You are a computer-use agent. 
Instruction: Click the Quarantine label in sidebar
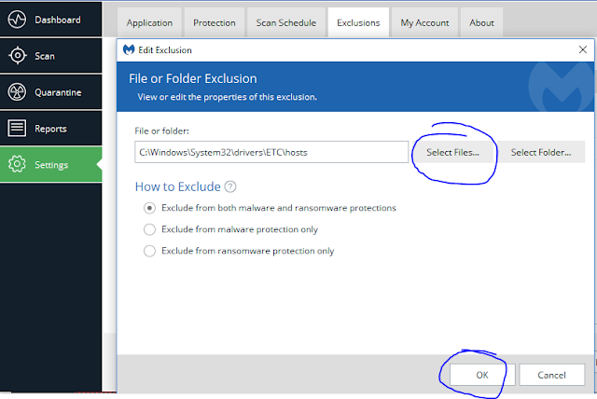click(x=58, y=92)
